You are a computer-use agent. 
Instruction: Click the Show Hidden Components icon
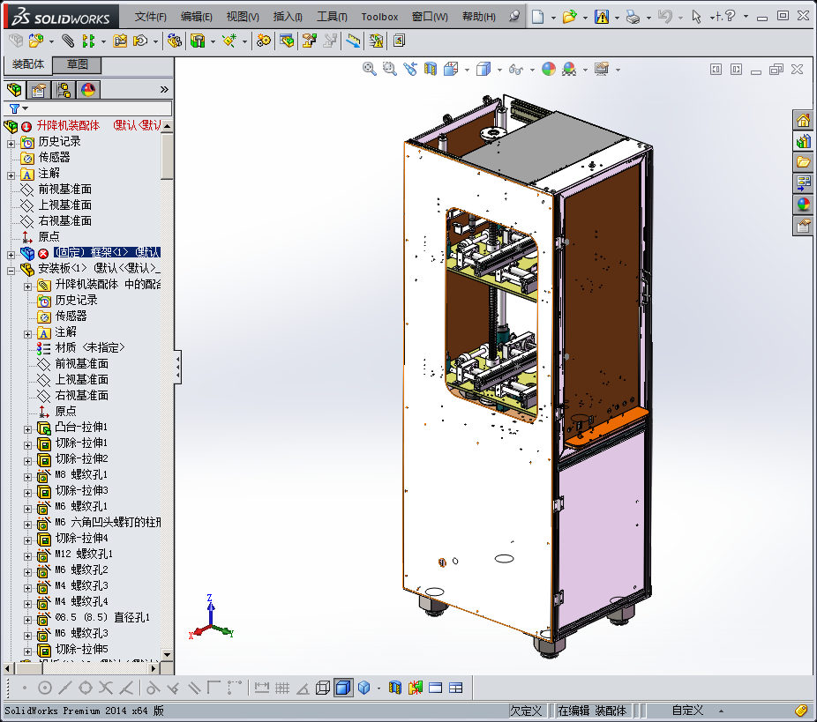coord(175,41)
